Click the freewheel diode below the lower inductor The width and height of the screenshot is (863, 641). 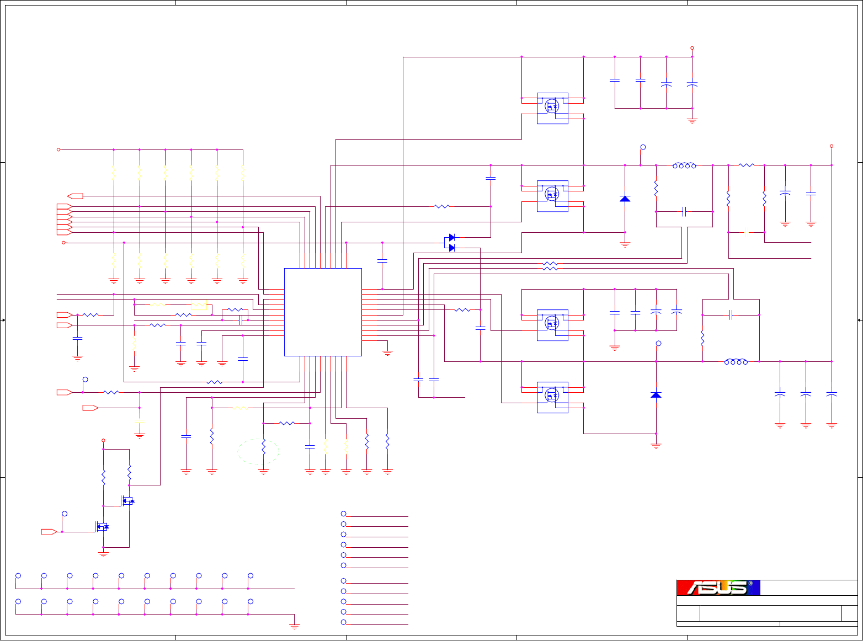pyautogui.click(x=656, y=395)
